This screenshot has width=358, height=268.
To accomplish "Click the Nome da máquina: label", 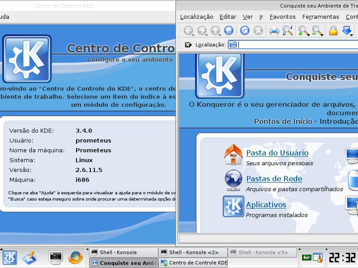I will 37,151.
